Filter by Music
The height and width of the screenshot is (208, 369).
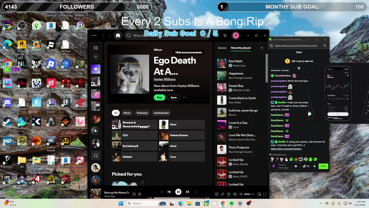coord(127,113)
